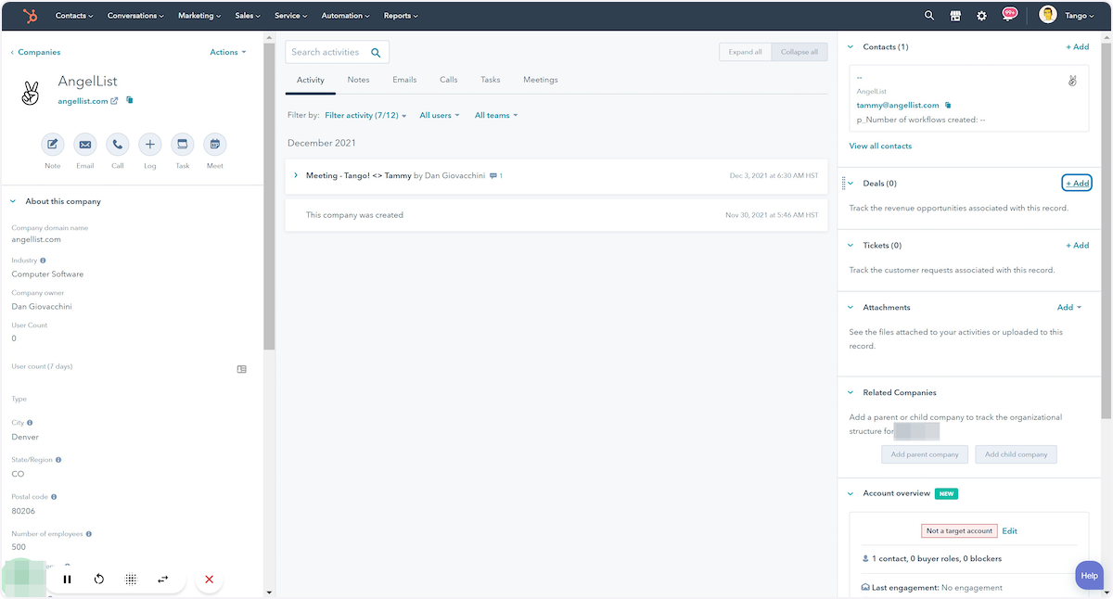The width and height of the screenshot is (1113, 599).
Task: Copy tammy@angellist.com using copy icon
Action: coord(948,106)
